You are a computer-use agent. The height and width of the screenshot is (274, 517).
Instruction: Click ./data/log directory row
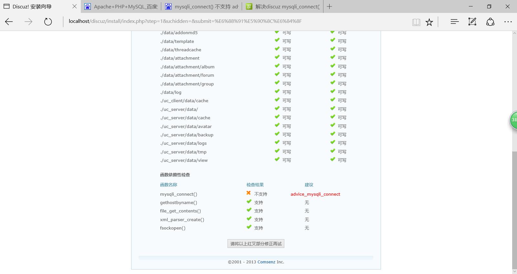[x=171, y=92]
